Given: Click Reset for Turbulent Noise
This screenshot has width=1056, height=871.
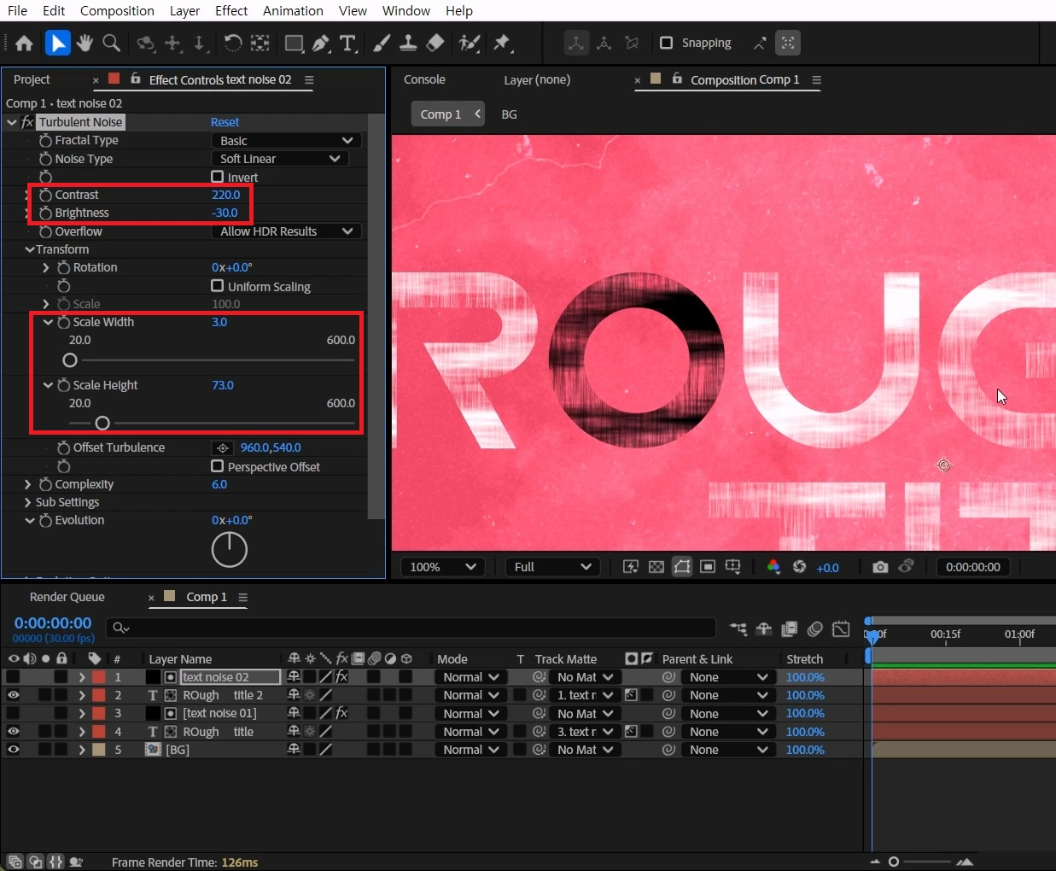Looking at the screenshot, I should click(225, 122).
